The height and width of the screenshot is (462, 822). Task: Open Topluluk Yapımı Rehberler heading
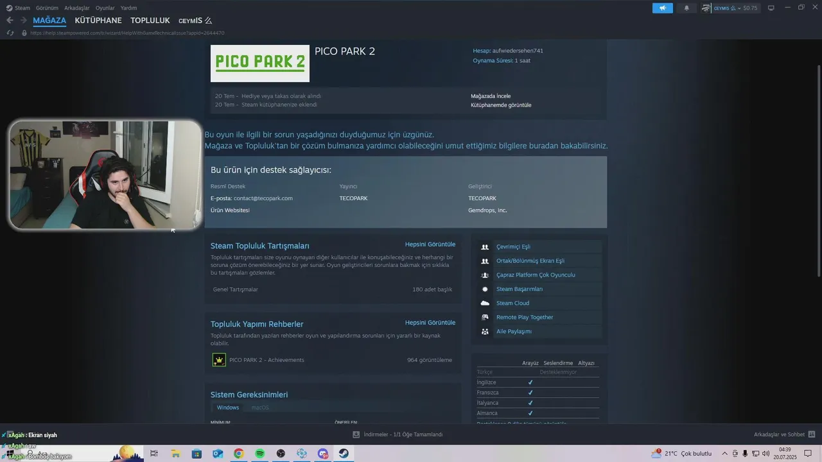coord(257,324)
